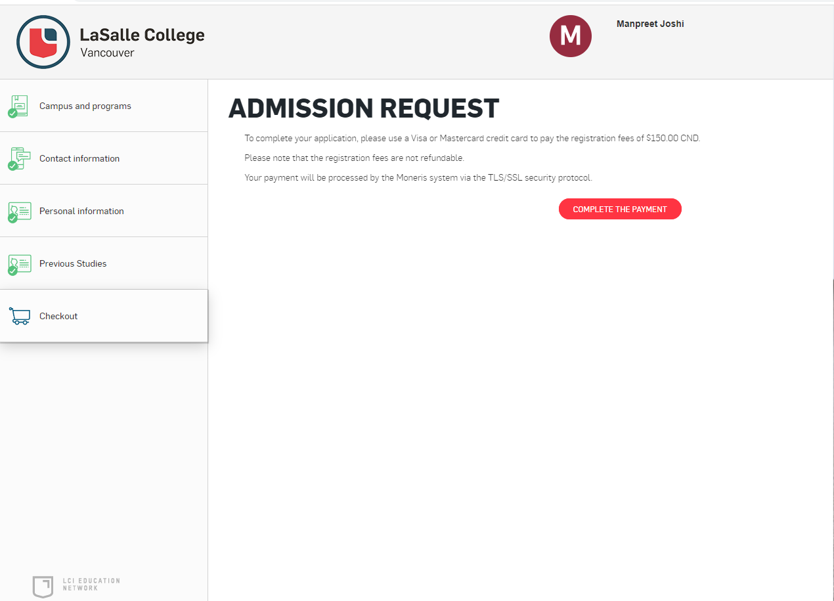Screen dimensions: 834x601
Task: Click the Manpreet Joshi user name
Action: (650, 24)
